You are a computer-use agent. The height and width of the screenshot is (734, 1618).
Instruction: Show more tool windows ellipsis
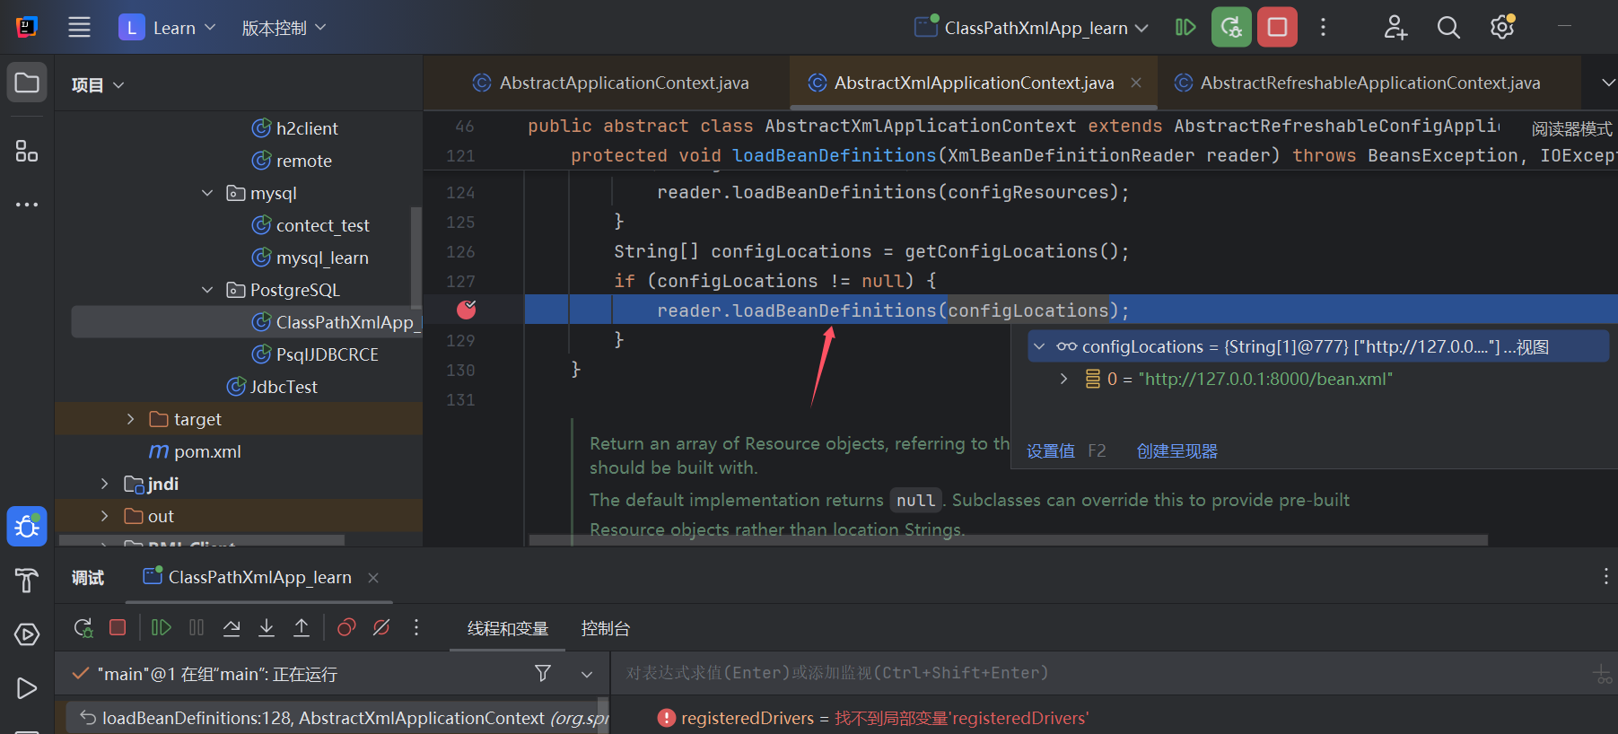(x=27, y=205)
